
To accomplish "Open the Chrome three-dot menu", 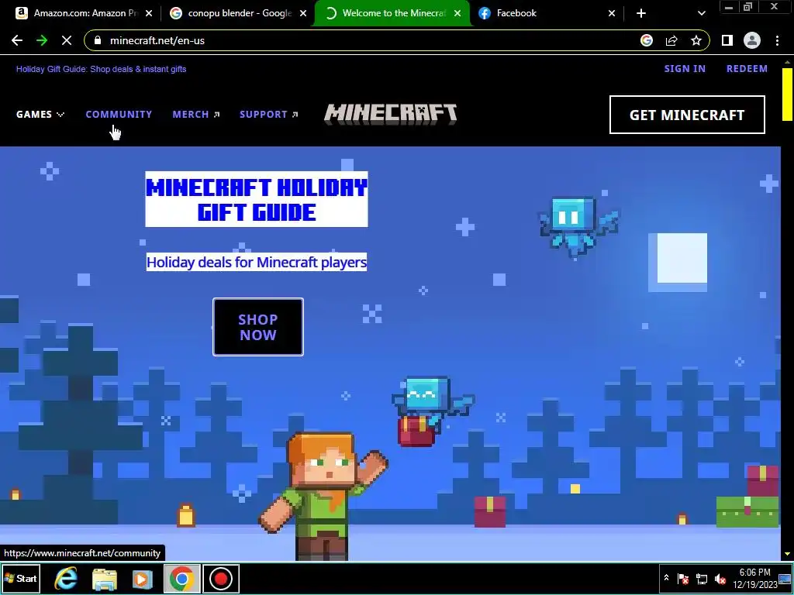I will (x=777, y=40).
